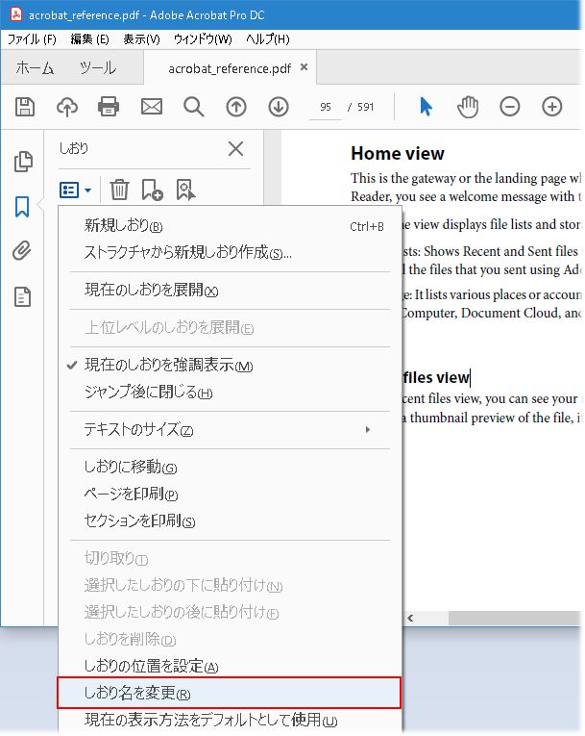Click the Acrobat PDF icon in the title bar
Viewport: 585px width, 736px height.
coord(16,14)
